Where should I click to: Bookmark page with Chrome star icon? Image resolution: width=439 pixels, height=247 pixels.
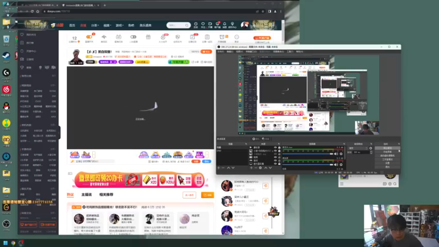tap(263, 12)
